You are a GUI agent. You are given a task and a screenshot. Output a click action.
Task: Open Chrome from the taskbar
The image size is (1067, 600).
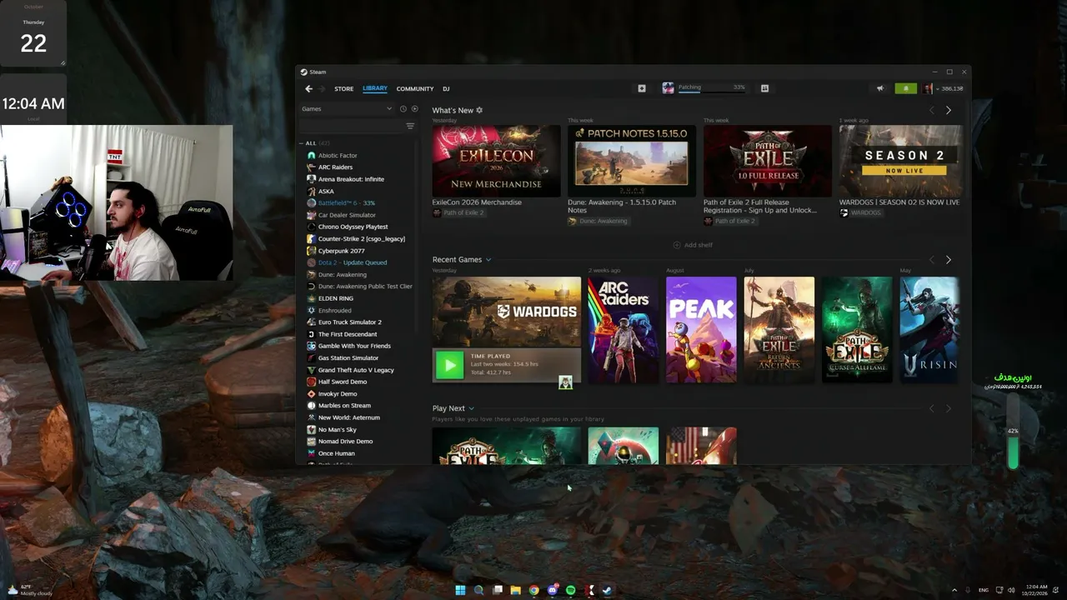click(x=533, y=590)
